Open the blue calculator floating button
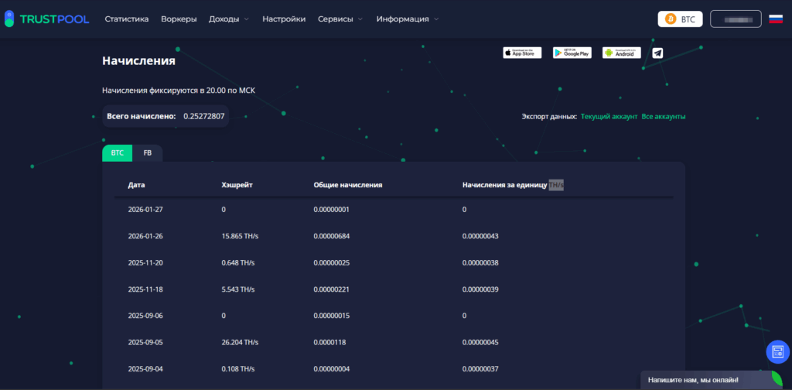This screenshot has height=390, width=792. tap(777, 352)
